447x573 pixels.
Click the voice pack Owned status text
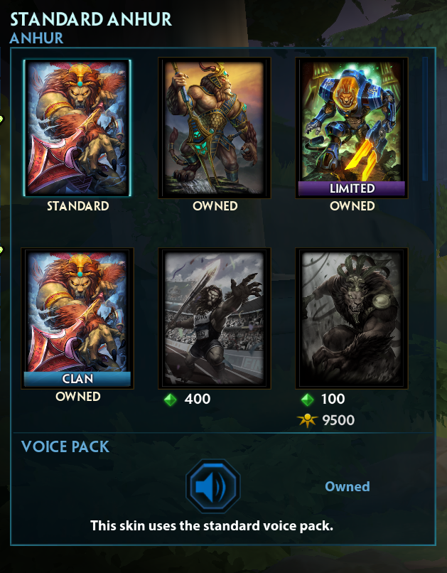pyautogui.click(x=348, y=486)
